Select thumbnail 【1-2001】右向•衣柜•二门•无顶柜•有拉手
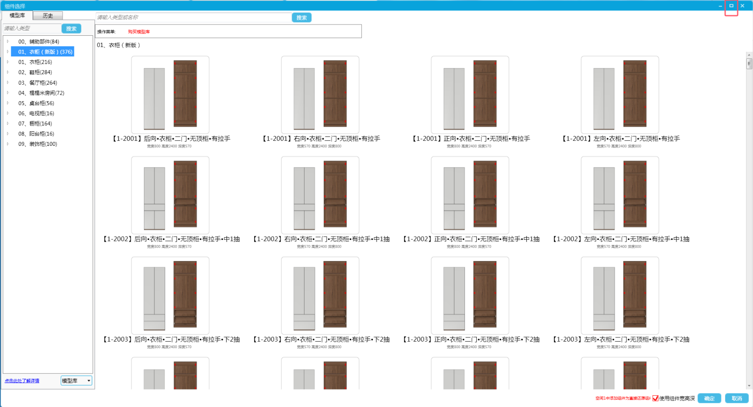This screenshot has width=753, height=407. 320,95
